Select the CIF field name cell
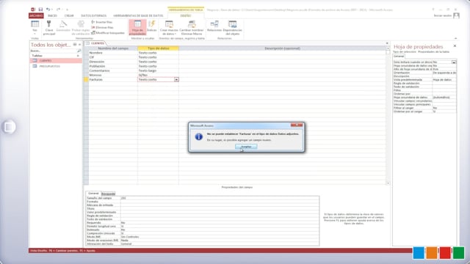 113,57
